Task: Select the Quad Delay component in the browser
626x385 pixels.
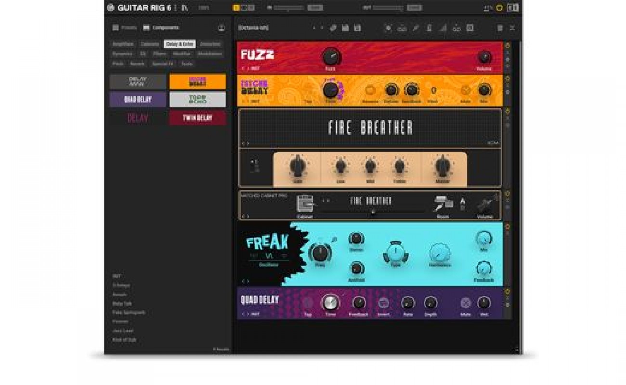Action: 138,100
